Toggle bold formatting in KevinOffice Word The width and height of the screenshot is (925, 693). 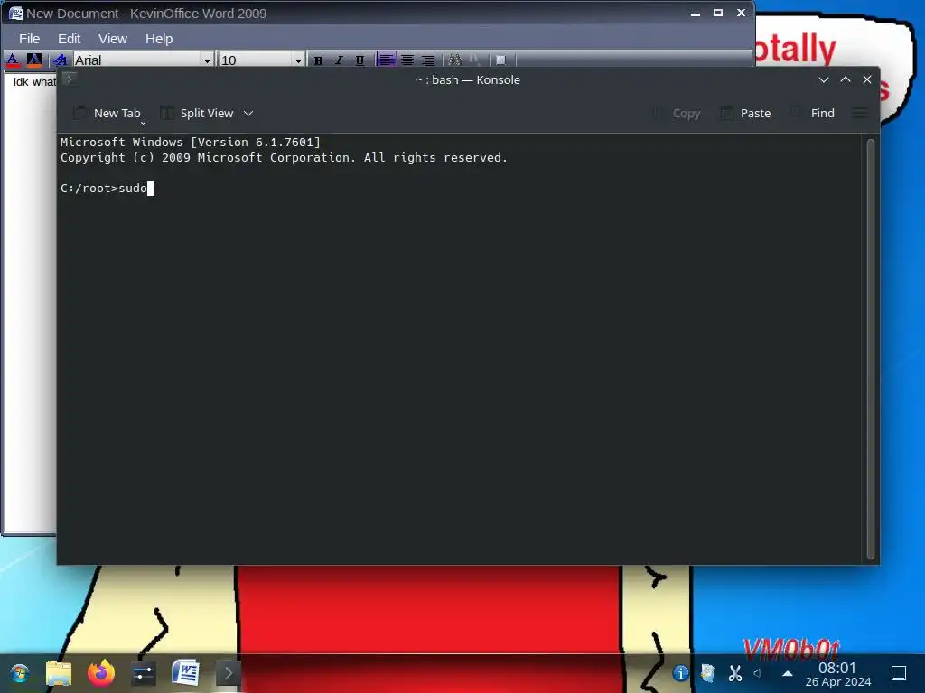(319, 60)
